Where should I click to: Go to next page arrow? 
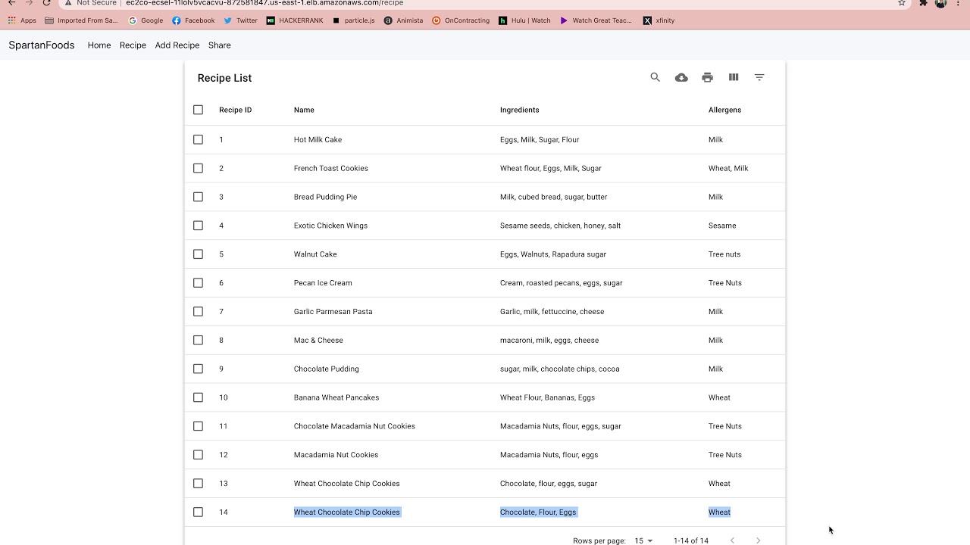[x=759, y=540]
